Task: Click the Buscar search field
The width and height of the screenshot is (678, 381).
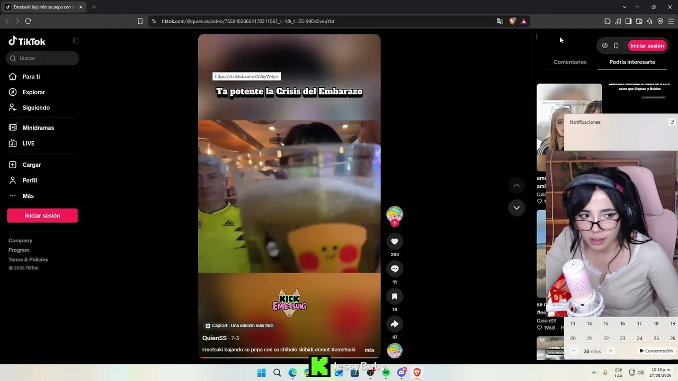Action: click(x=42, y=58)
